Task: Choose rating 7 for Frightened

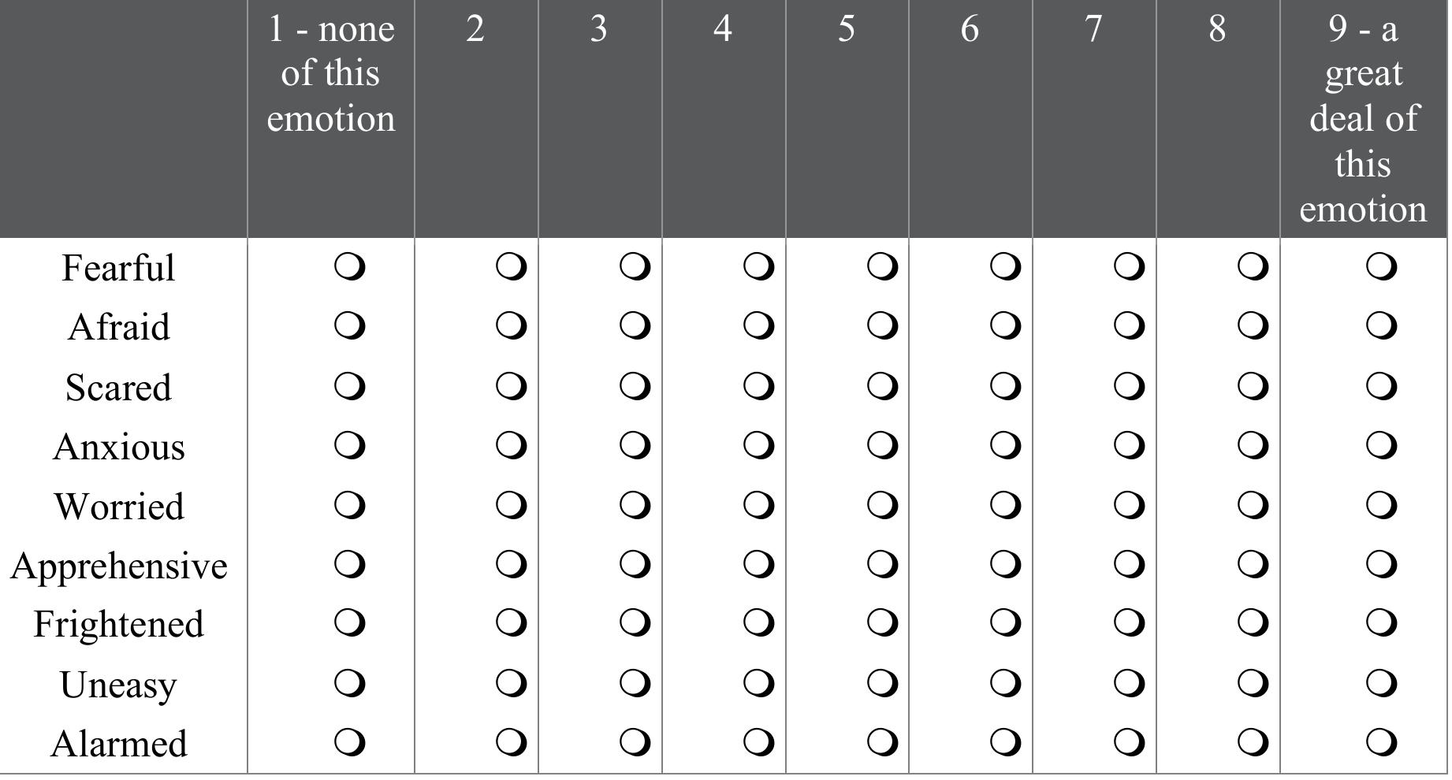Action: pyautogui.click(x=1129, y=623)
